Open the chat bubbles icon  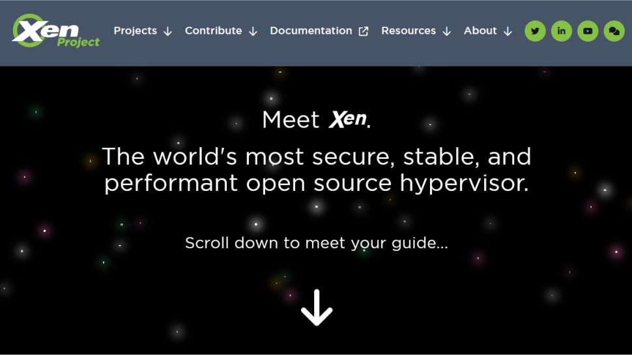(614, 31)
